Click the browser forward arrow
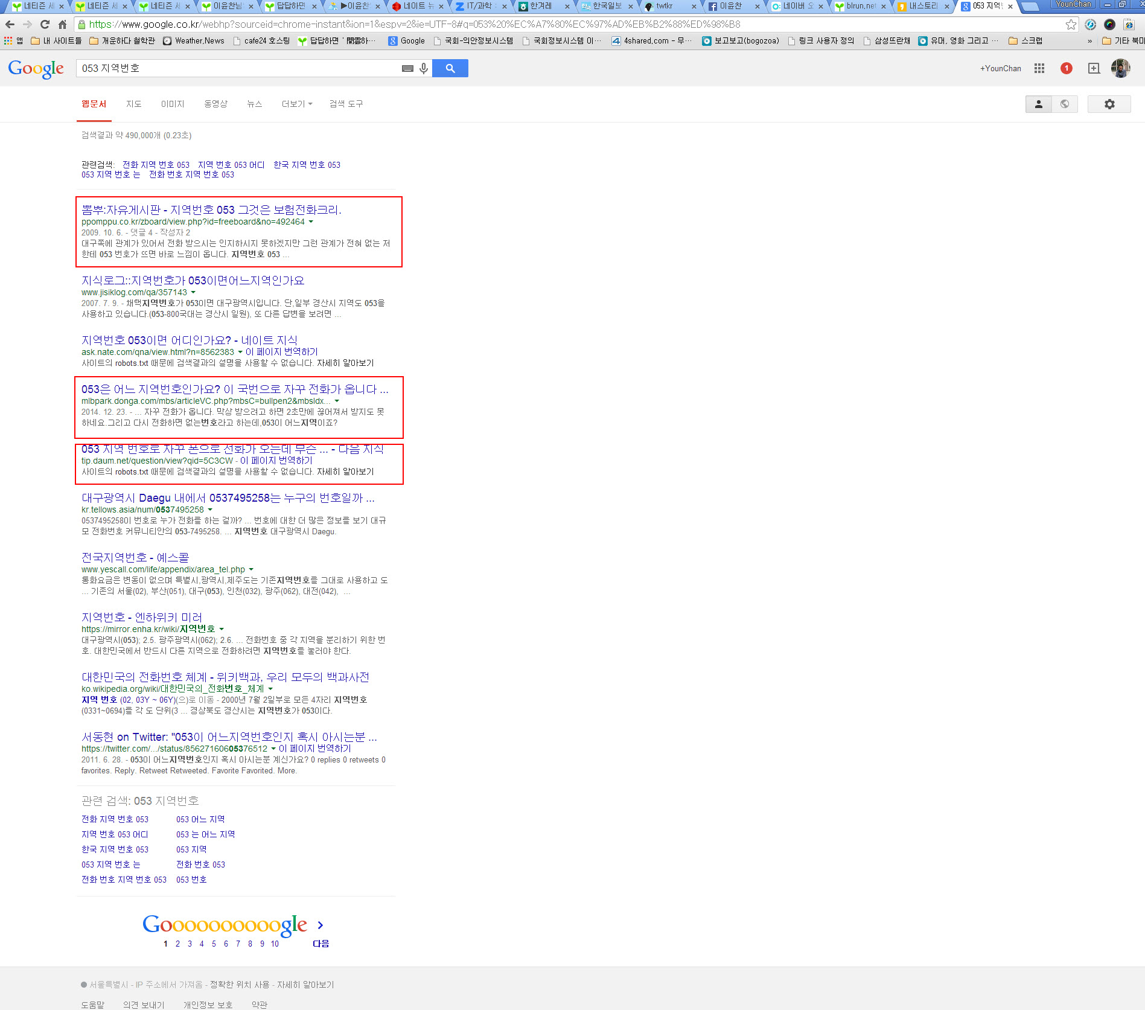This screenshot has width=1145, height=1010. click(x=27, y=24)
